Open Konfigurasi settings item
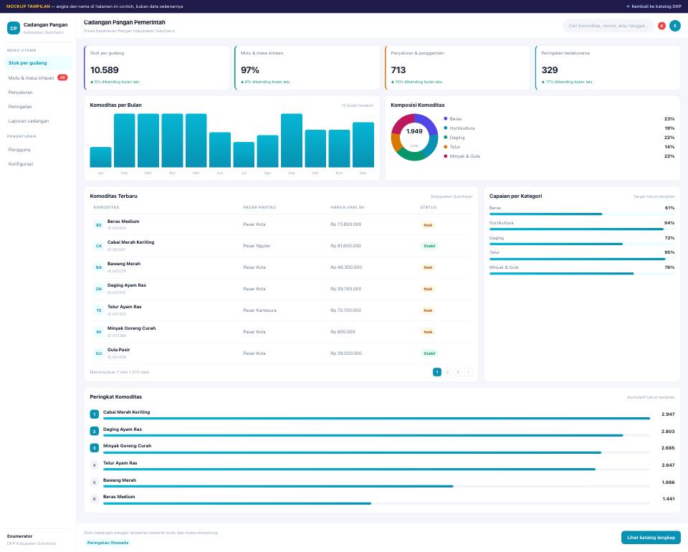The image size is (688, 552). [38, 163]
